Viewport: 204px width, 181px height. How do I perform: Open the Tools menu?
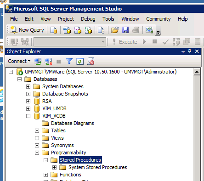108,19
